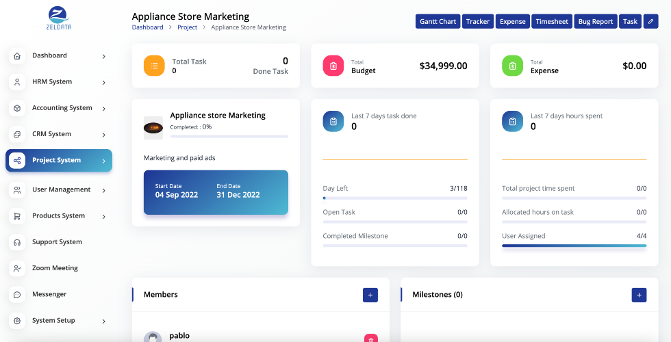The height and width of the screenshot is (342, 671).
Task: Open the Gantt Chart button
Action: pyautogui.click(x=438, y=21)
